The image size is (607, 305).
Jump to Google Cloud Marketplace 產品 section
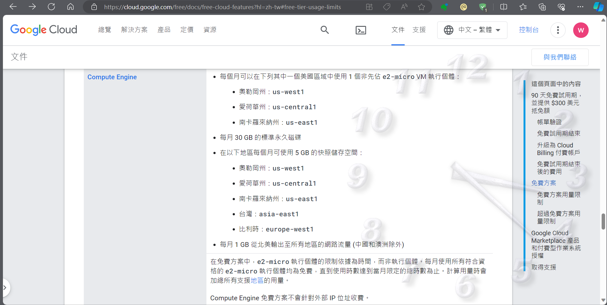[556, 244]
